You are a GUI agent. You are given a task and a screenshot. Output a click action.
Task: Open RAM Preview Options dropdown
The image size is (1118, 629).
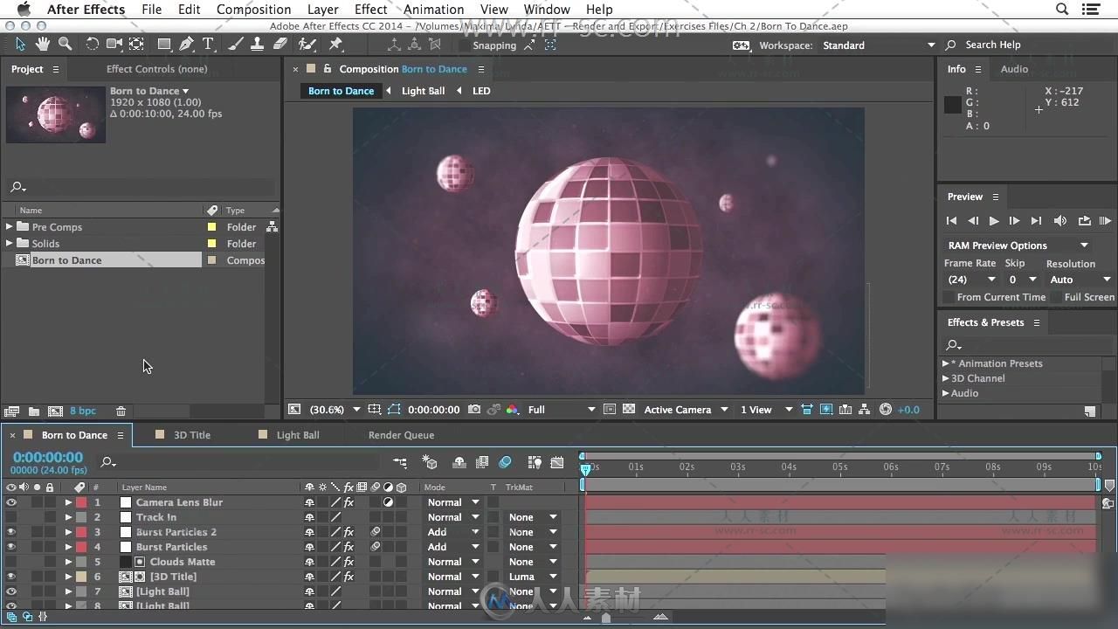pos(1018,245)
